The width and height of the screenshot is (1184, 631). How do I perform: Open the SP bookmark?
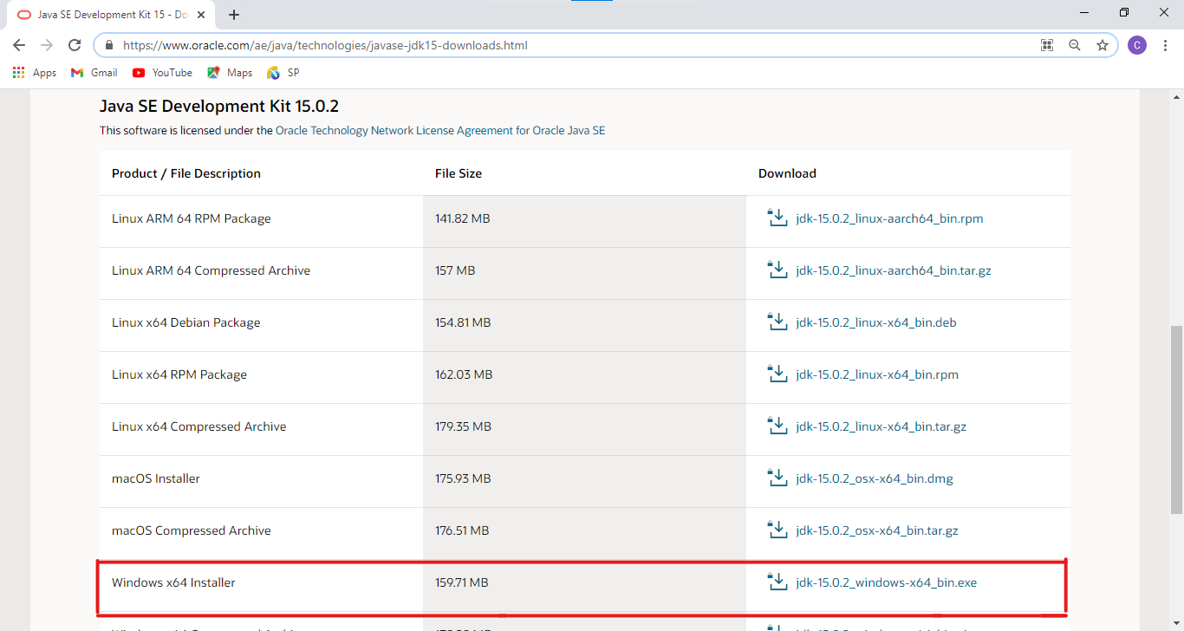[x=282, y=72]
